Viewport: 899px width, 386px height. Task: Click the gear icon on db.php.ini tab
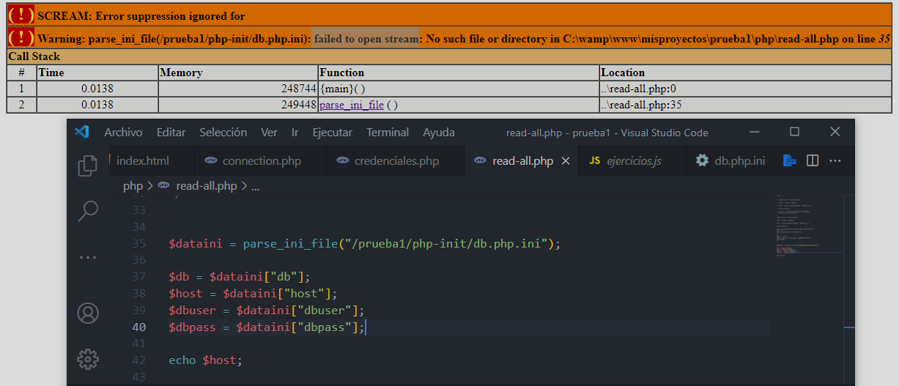point(702,160)
